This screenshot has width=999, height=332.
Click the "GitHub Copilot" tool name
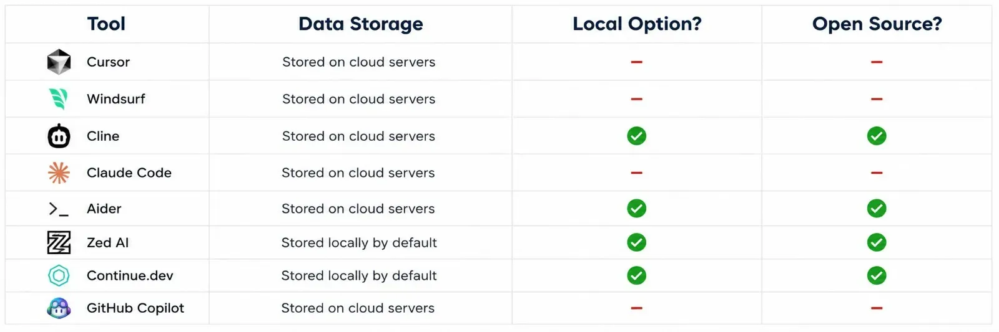click(135, 308)
